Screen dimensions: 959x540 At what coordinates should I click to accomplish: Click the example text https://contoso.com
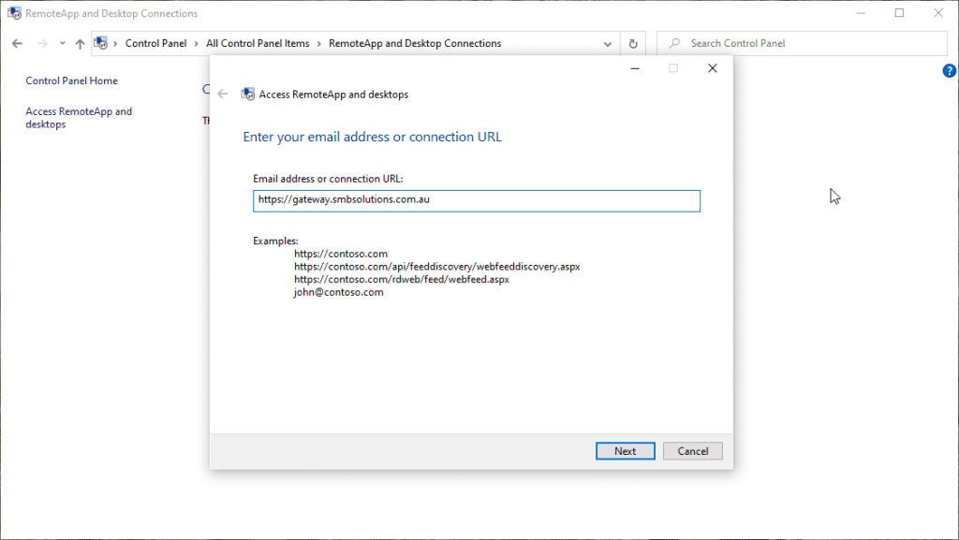(x=341, y=254)
